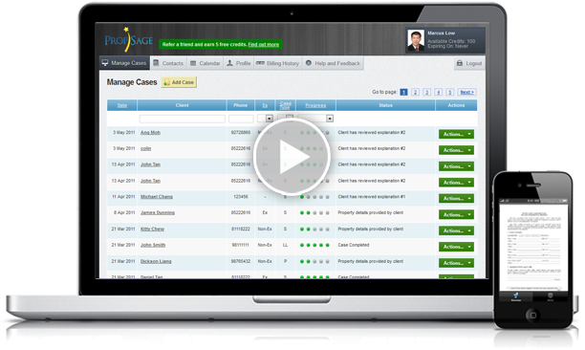Viewport: 585px width, 350px height.
Task: Click the PropSage logo
Action: coord(128,40)
